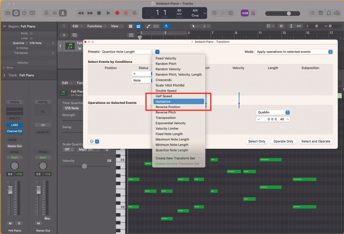The image size is (344, 234).
Task: Toggle the Replace mode button
Action: 214,13
